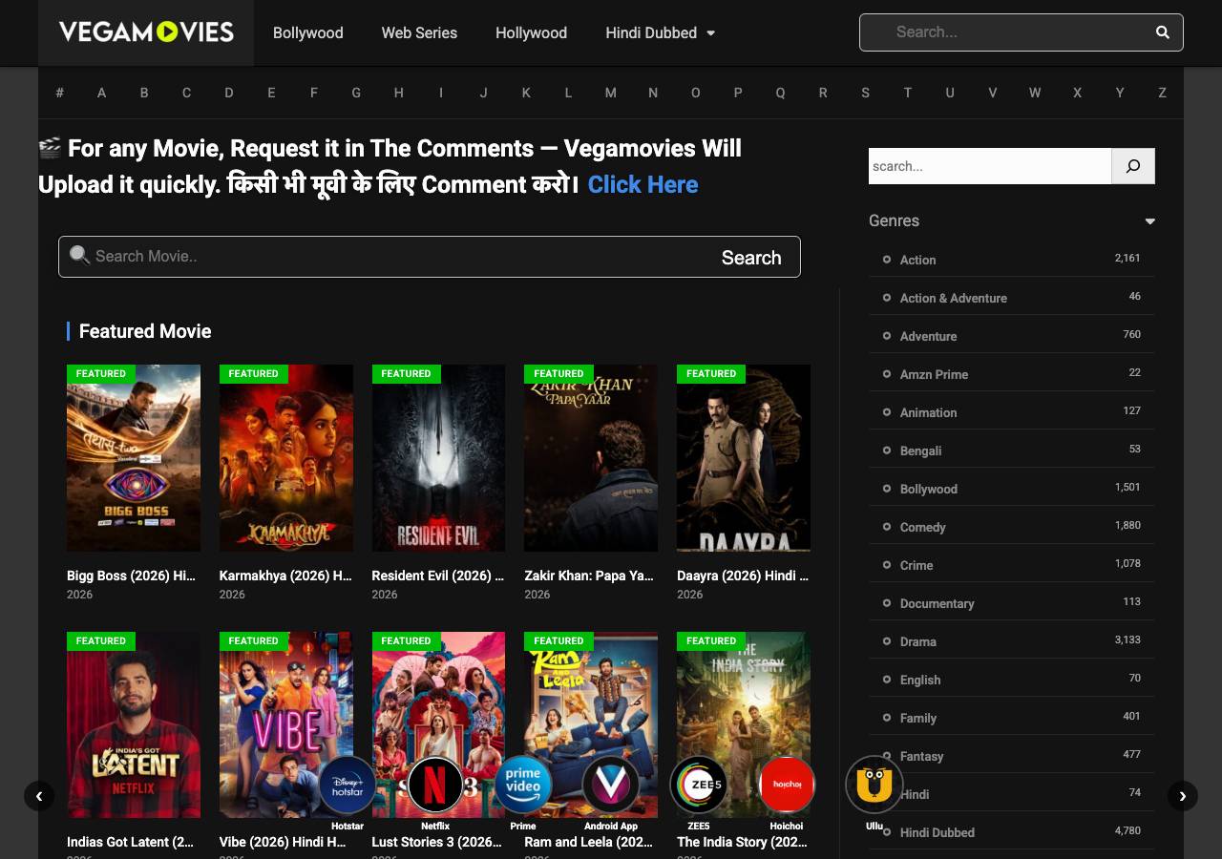Open the Hoichoi platform icon
1222x859 pixels.
pos(787,786)
